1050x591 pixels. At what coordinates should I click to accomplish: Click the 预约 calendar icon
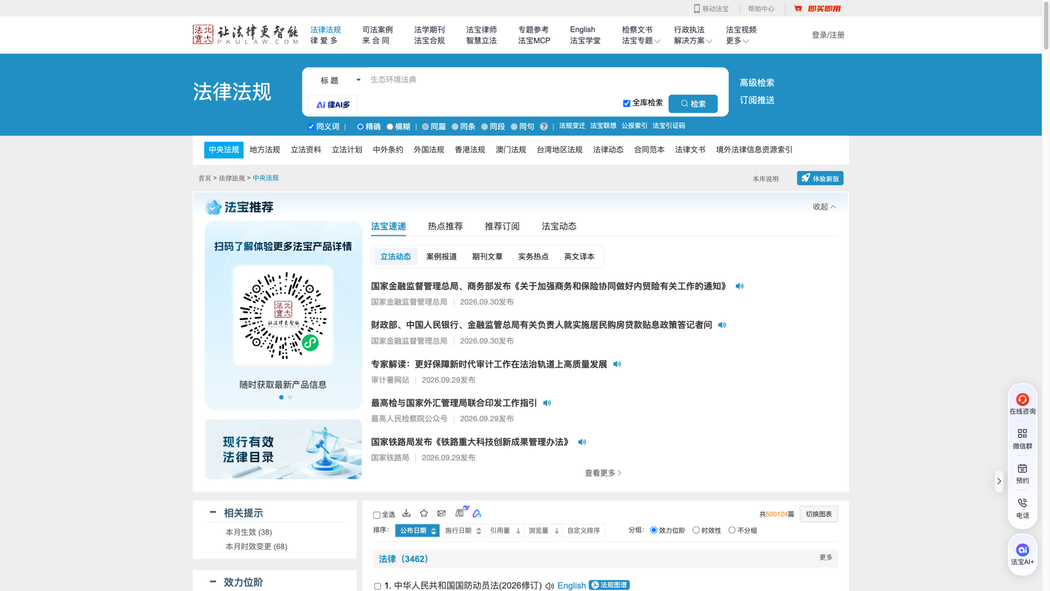1022,468
